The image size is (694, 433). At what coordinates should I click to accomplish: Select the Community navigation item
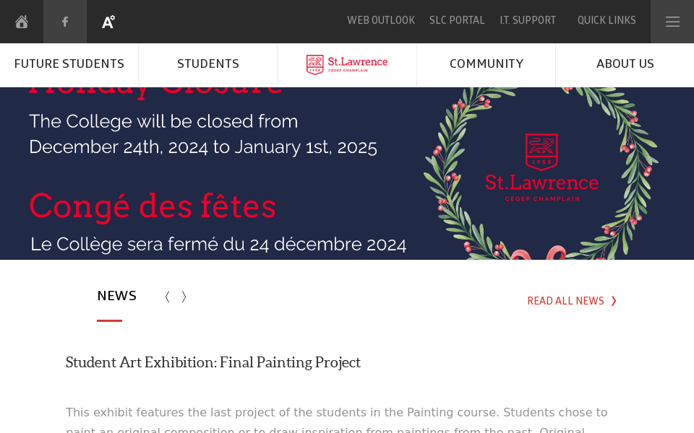click(486, 64)
